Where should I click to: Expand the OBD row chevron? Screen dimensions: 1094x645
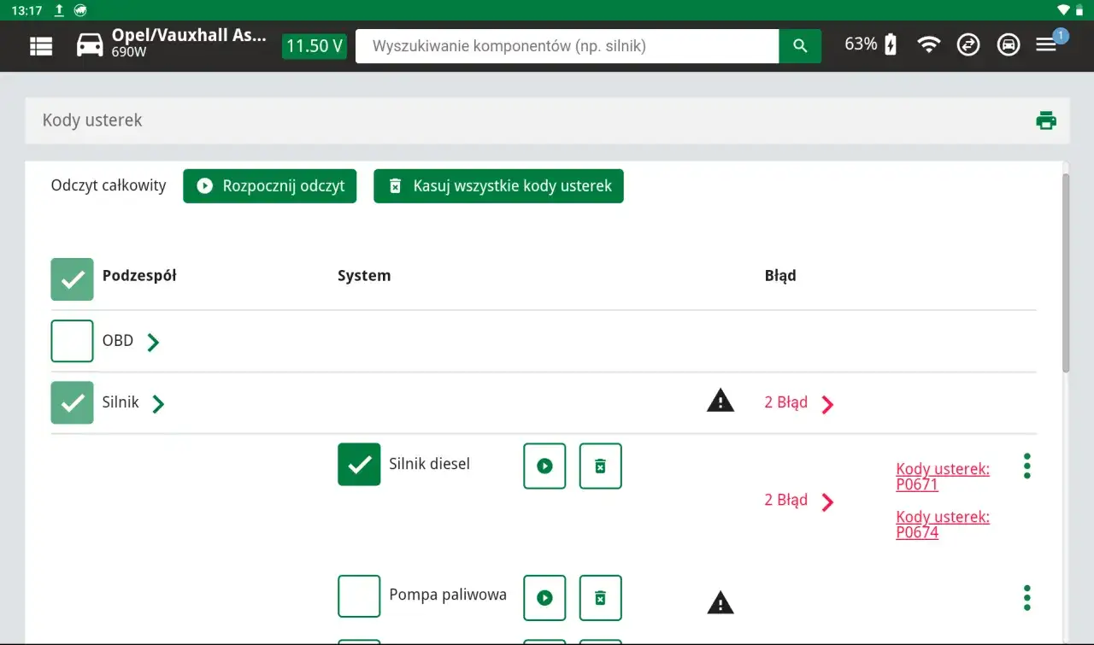click(x=153, y=343)
